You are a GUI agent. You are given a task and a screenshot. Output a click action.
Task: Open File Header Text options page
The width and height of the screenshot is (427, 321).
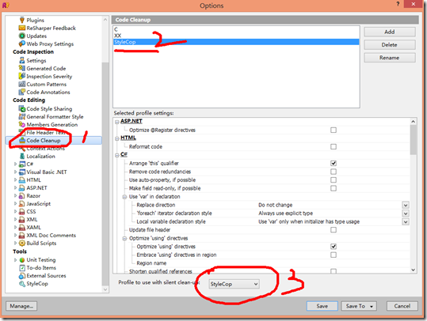click(46, 132)
